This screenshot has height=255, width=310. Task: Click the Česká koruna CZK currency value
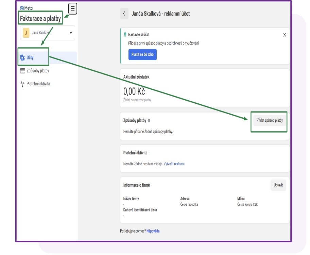point(247,205)
